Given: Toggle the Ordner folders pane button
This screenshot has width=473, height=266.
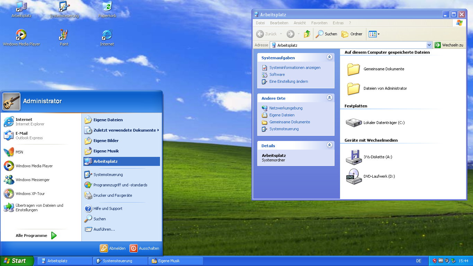Looking at the screenshot, I should [352, 34].
